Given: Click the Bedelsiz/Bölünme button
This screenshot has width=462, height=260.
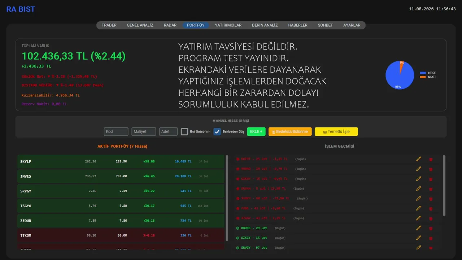Looking at the screenshot, I should (290, 131).
